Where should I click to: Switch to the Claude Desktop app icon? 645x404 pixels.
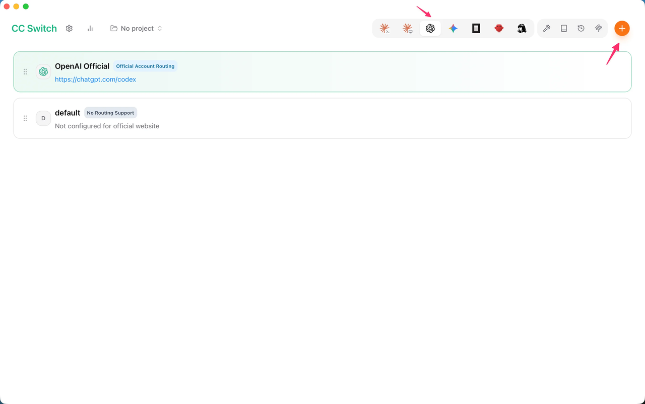[408, 29]
